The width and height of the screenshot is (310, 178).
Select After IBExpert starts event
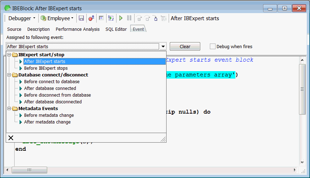(x=94, y=62)
